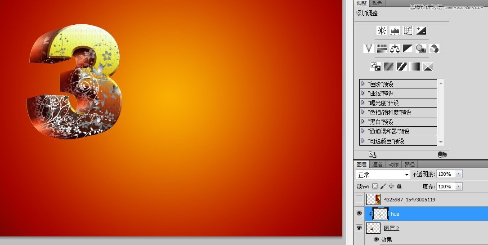Toggle expanded view of Adjustments panel
The height and width of the screenshot is (245, 488).
(372, 155)
